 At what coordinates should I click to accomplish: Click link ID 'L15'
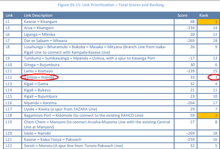pyautogui.click(x=9, y=96)
